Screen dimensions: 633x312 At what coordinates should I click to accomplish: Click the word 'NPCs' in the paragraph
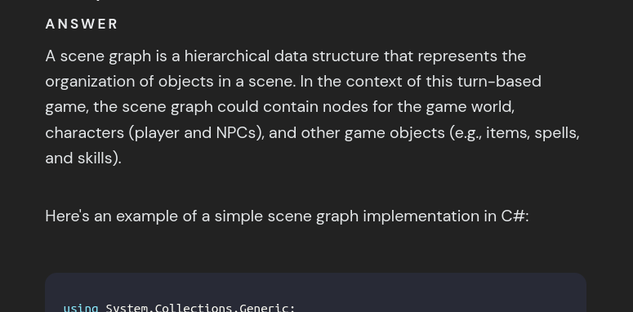236,133
